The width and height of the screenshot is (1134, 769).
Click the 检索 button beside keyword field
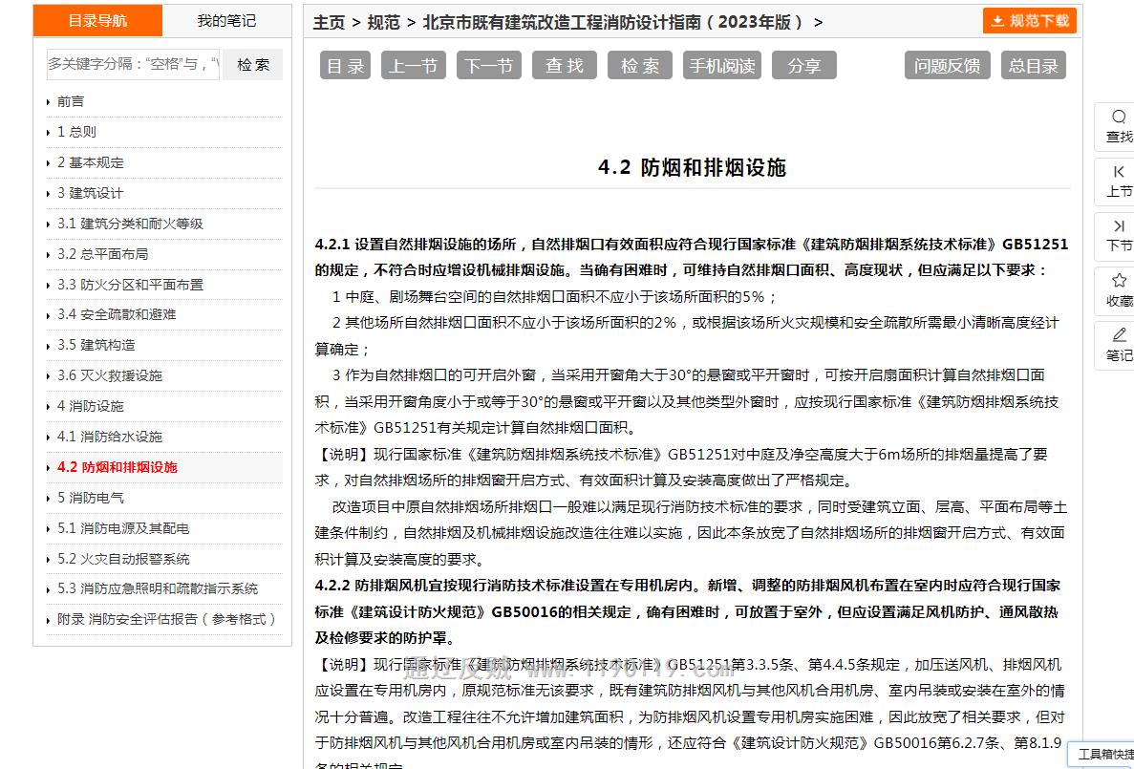252,64
